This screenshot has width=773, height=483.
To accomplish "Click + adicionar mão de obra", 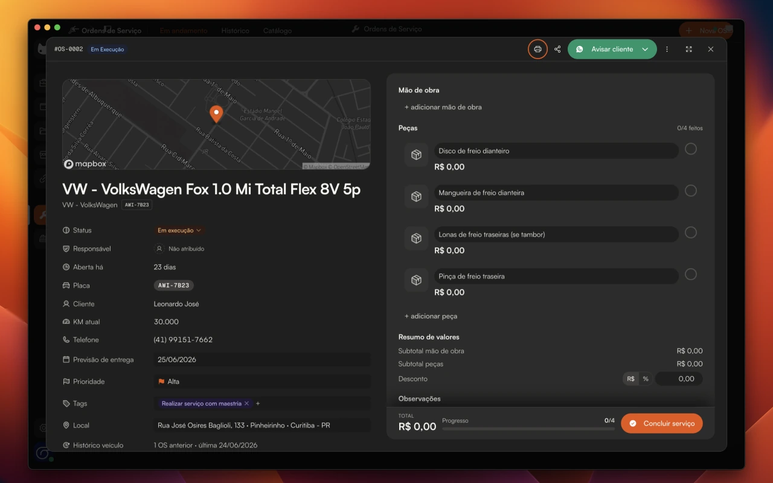I will 443,107.
